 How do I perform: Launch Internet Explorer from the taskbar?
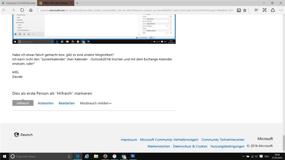point(87,156)
